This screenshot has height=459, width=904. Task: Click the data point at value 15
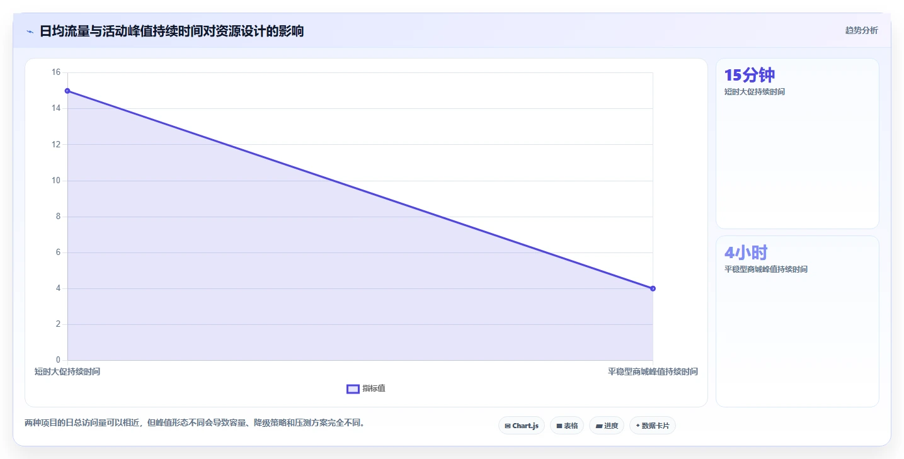(x=67, y=91)
